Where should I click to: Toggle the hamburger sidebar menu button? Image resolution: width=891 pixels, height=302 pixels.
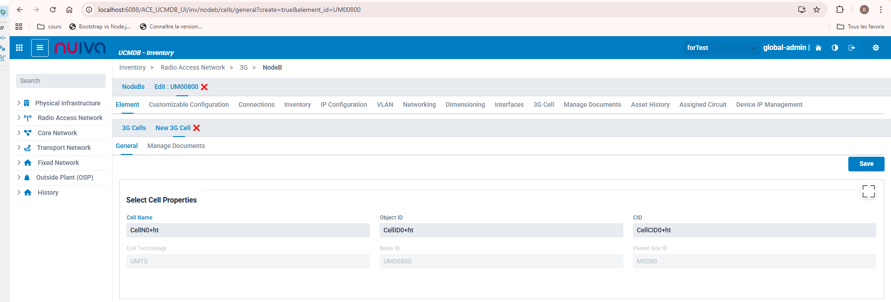40,48
